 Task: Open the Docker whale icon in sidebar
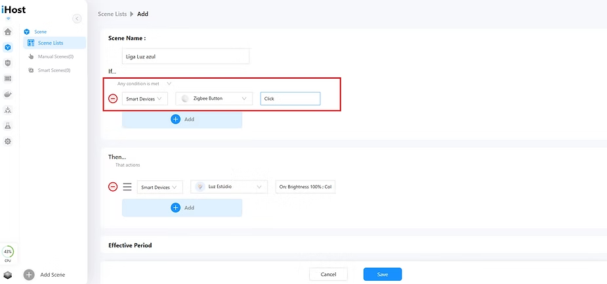[8, 94]
